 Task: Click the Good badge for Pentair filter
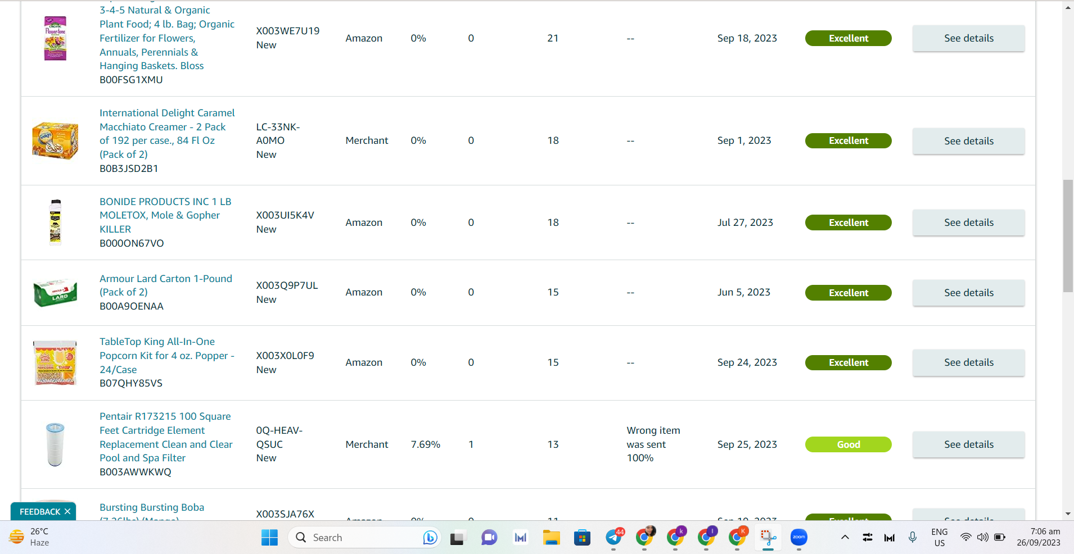click(848, 444)
